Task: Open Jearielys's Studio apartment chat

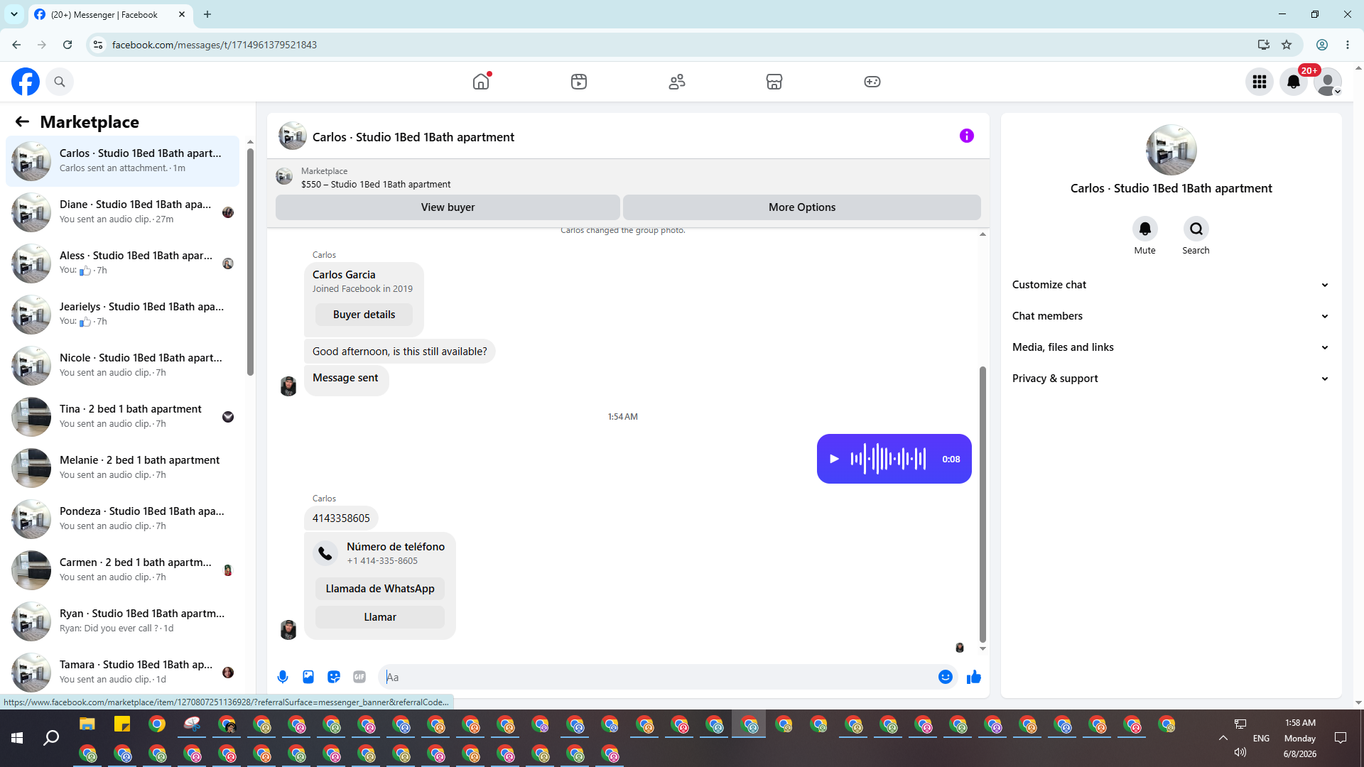Action: point(123,315)
